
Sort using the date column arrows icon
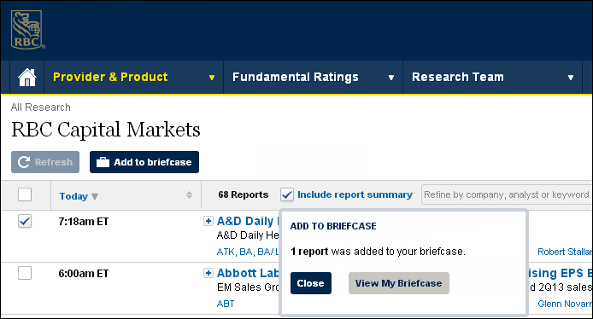189,194
